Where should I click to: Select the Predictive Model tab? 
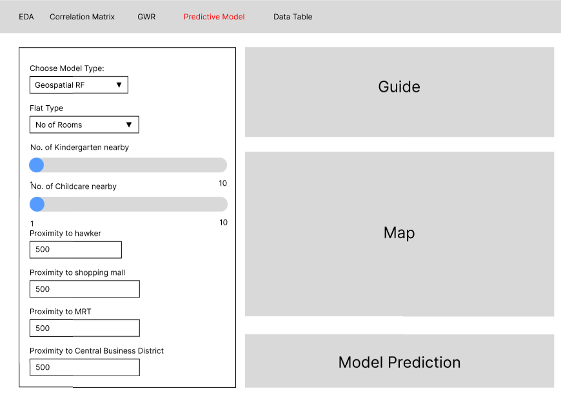pyautogui.click(x=214, y=17)
